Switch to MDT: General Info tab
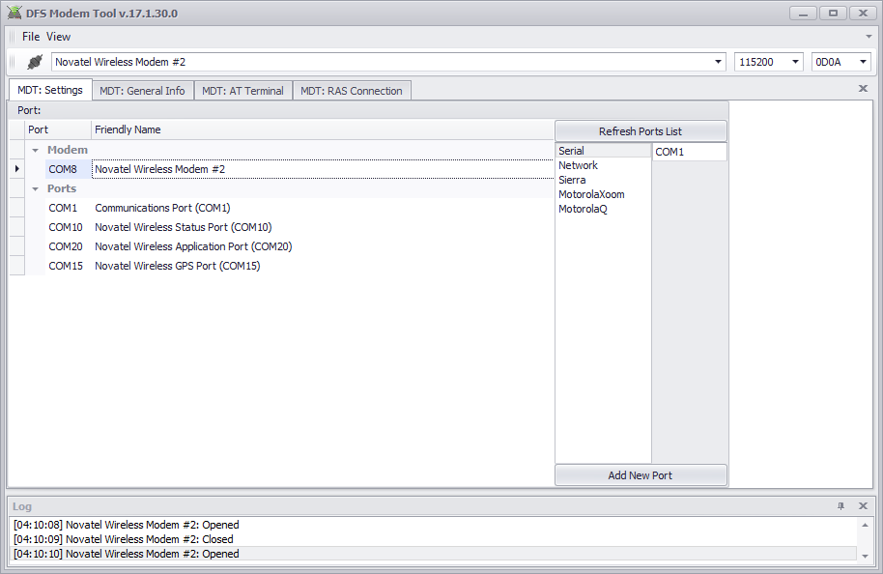The width and height of the screenshot is (883, 574). click(x=142, y=91)
